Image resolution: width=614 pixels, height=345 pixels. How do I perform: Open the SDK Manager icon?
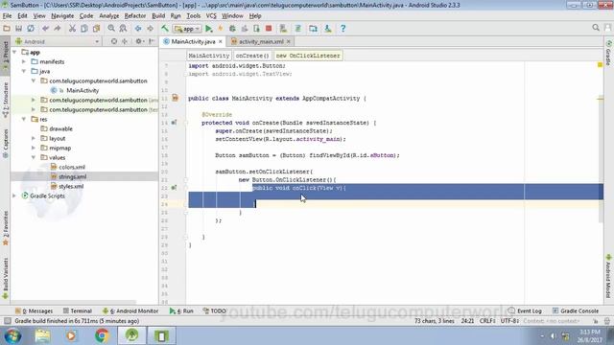[x=328, y=28]
